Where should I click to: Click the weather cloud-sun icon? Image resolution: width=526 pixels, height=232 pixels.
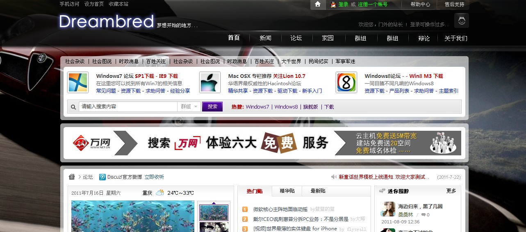pyautogui.click(x=160, y=193)
